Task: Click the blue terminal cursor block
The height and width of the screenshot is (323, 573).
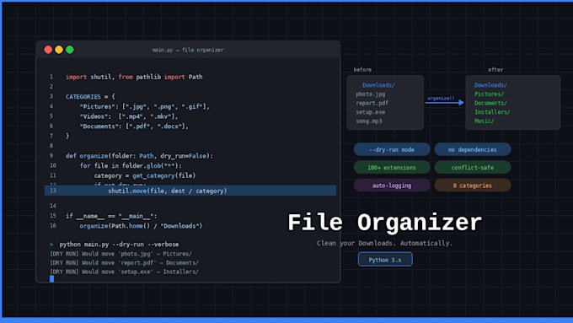Action: coord(51,279)
